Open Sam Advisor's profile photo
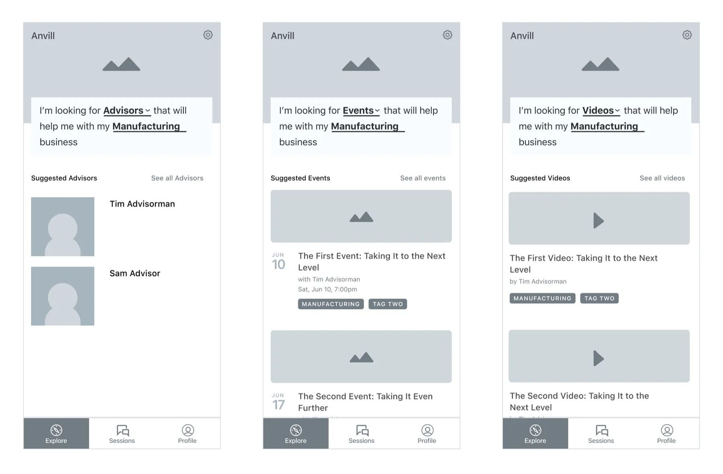 tap(63, 296)
